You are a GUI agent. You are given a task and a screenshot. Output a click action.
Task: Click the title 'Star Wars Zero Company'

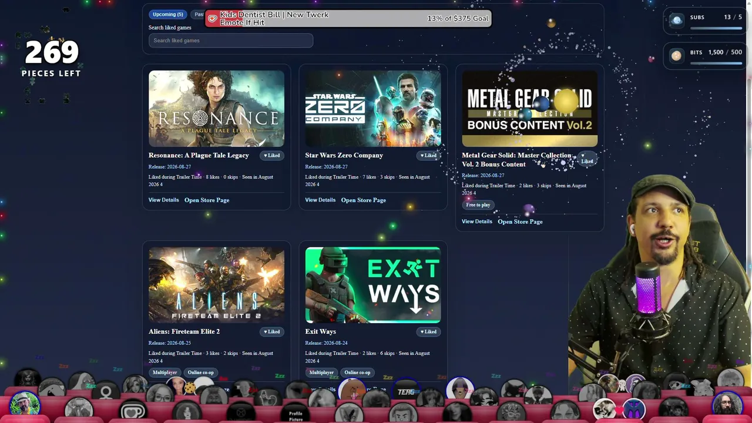[344, 156]
